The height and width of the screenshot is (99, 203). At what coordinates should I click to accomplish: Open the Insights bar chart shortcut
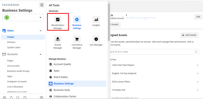click(x=96, y=19)
